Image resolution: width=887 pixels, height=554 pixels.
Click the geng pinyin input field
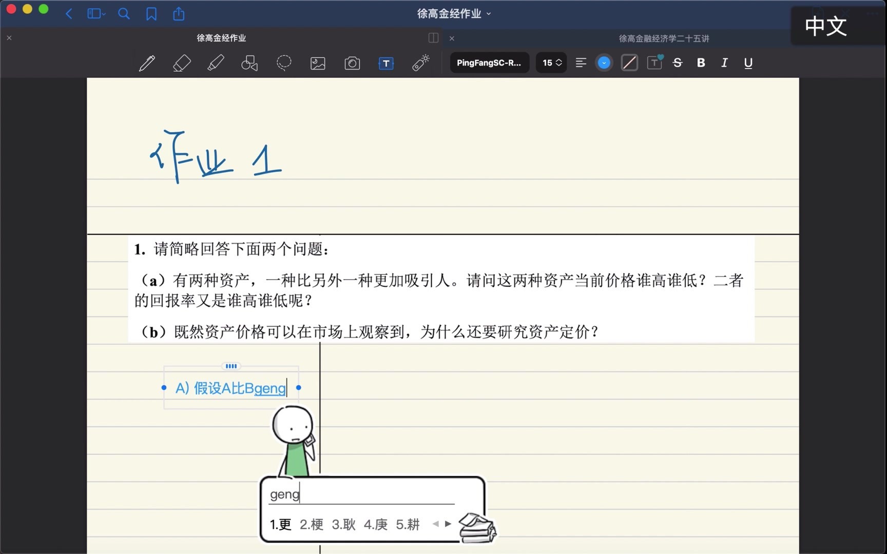pyautogui.click(x=362, y=494)
